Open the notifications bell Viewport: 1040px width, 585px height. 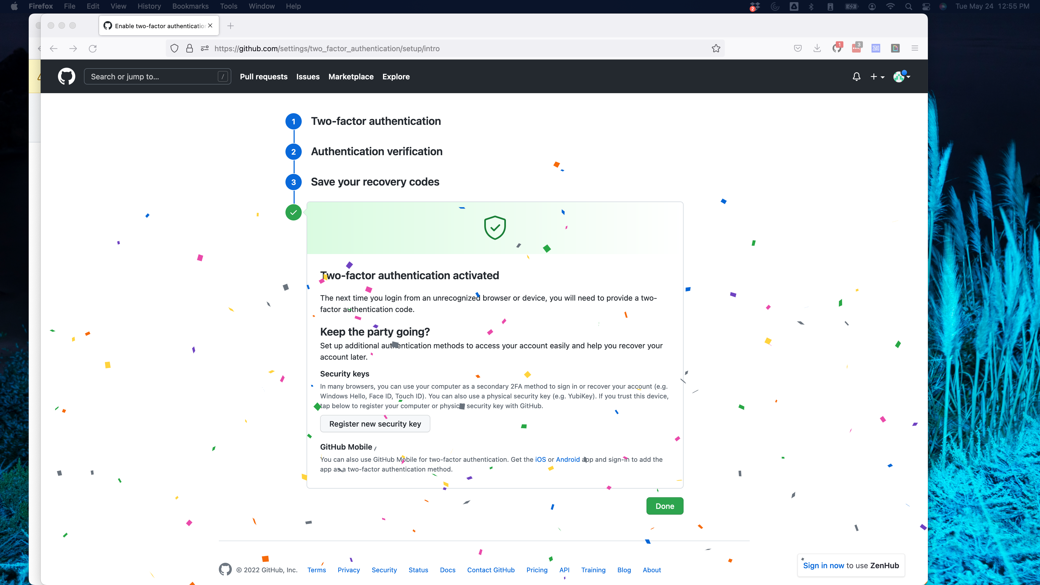(x=856, y=77)
